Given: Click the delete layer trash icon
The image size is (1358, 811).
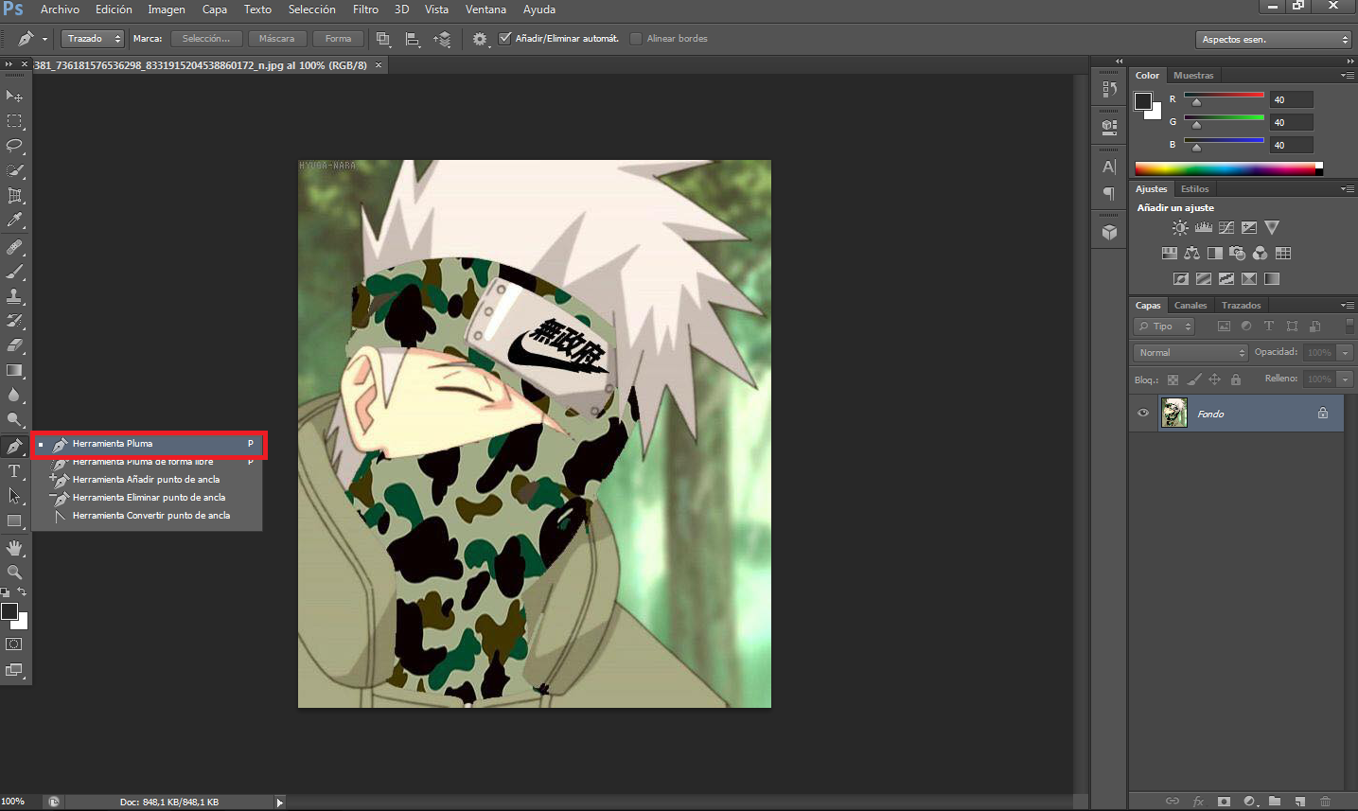Looking at the screenshot, I should coord(1326,801).
